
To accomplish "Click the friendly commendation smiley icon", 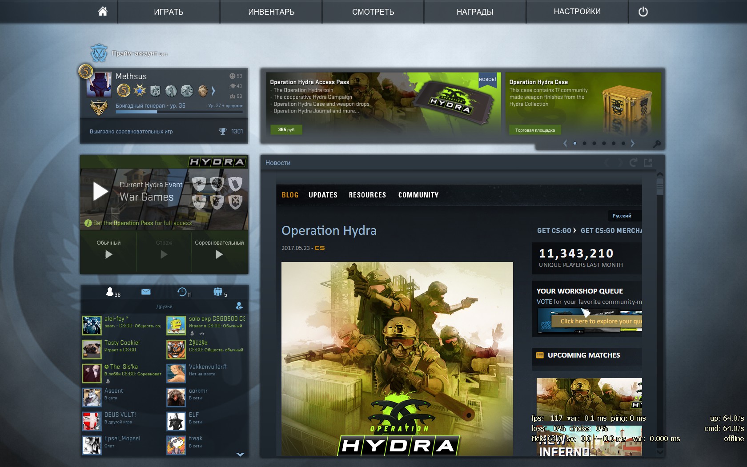I will [x=232, y=76].
